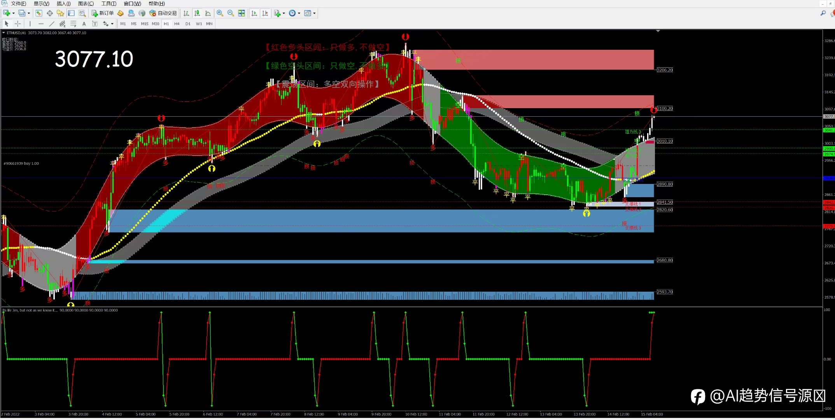The width and height of the screenshot is (835, 420).
Task: Select the text A tool
Action: [x=84, y=24]
